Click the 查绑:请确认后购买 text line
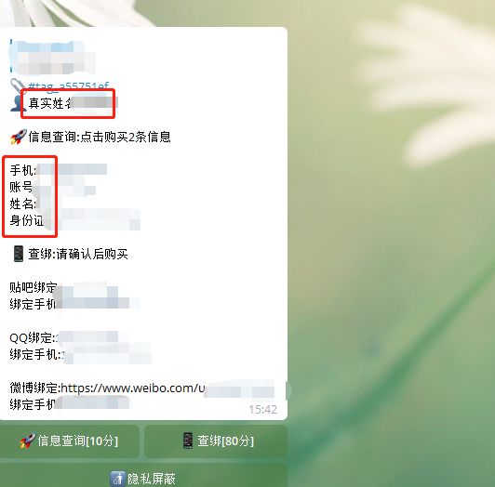495x487 pixels. [x=78, y=254]
